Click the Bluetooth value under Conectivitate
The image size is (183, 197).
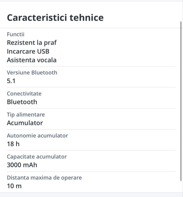tap(22, 102)
